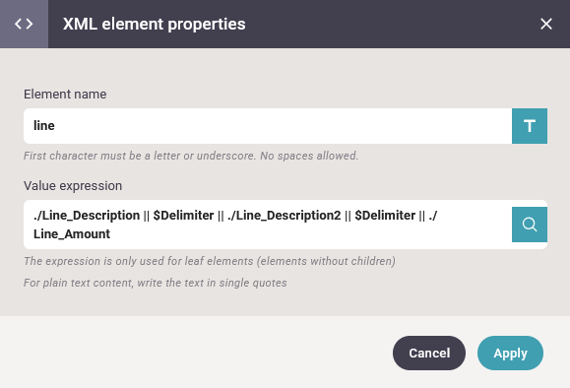Place cursor on "Line_Amount" in the expression
Viewport: 570px width, 388px height.
pos(72,233)
